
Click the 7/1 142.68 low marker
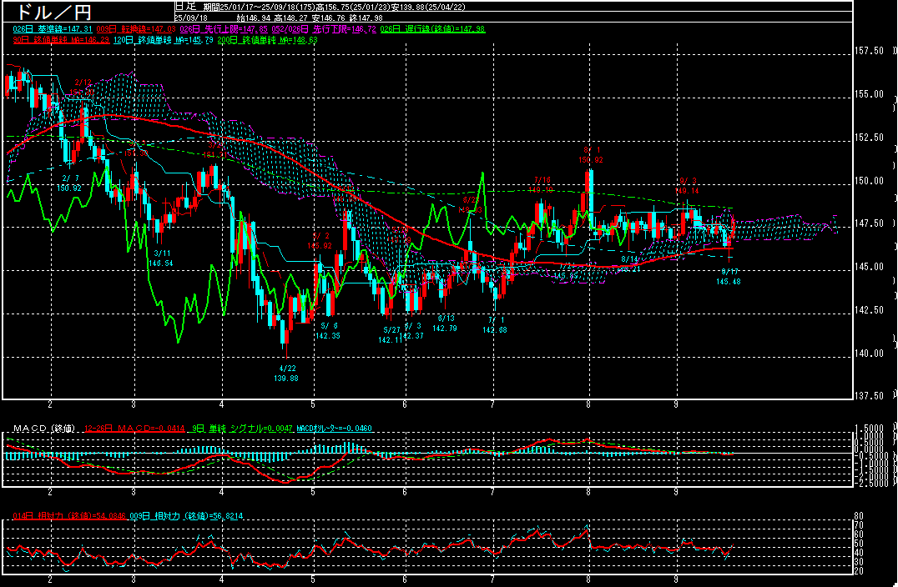(x=495, y=325)
